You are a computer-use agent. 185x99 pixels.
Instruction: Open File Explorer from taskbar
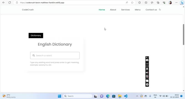[120, 96]
